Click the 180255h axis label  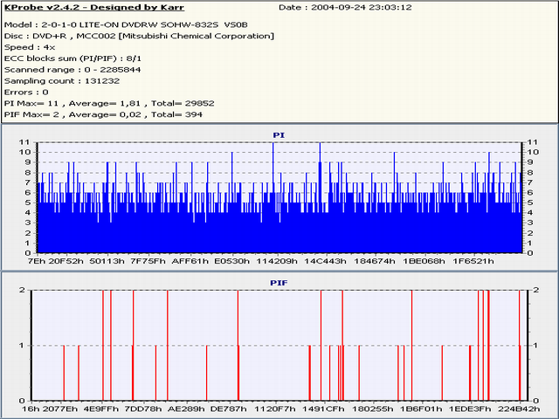tap(373, 409)
